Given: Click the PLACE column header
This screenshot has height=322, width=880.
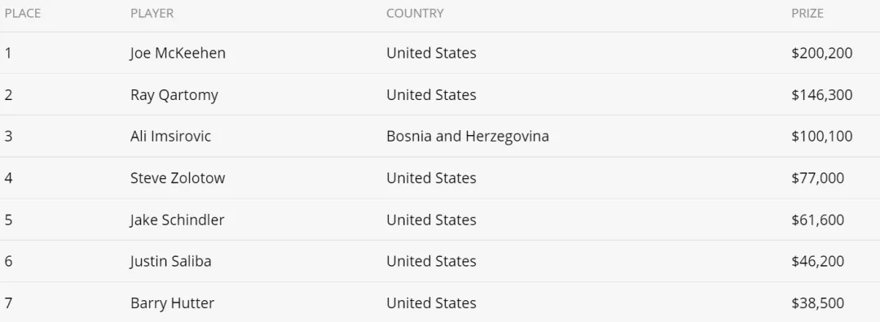Looking at the screenshot, I should 23,14.
